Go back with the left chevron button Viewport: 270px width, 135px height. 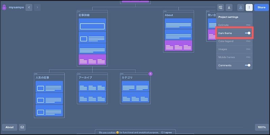pyautogui.click(x=29, y=7)
